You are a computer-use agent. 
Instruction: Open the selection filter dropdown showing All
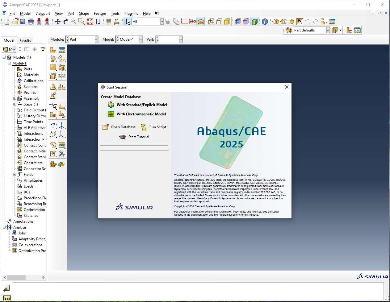click(x=148, y=22)
